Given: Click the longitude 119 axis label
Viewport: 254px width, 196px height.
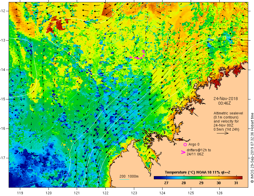Looking at the screenshot, I should (20, 193).
